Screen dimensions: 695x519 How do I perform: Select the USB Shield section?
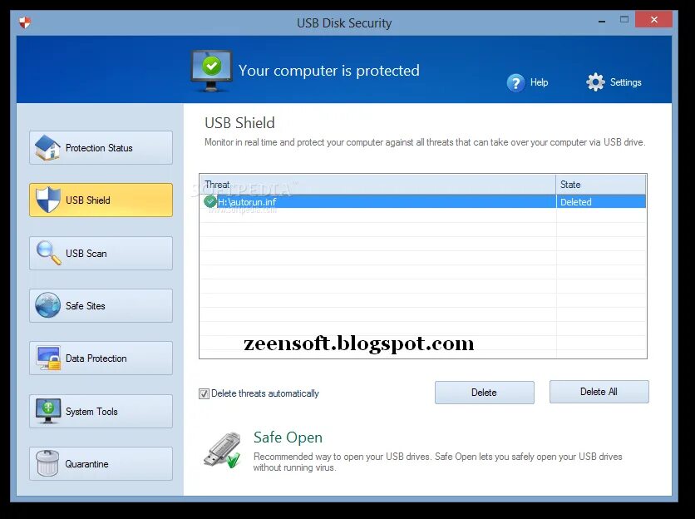point(101,200)
